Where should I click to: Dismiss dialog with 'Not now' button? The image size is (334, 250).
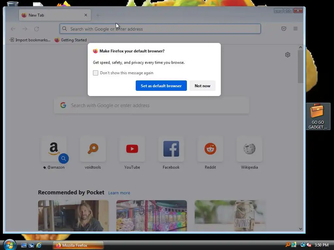202,86
